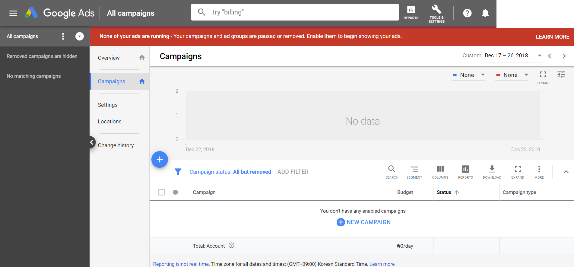Click the blue plus create button
This screenshot has height=267, width=574.
(x=160, y=159)
